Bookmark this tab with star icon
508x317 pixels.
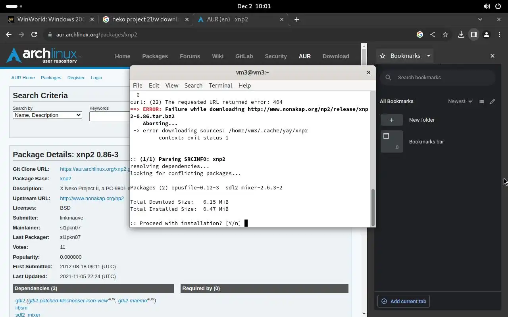coord(445,34)
